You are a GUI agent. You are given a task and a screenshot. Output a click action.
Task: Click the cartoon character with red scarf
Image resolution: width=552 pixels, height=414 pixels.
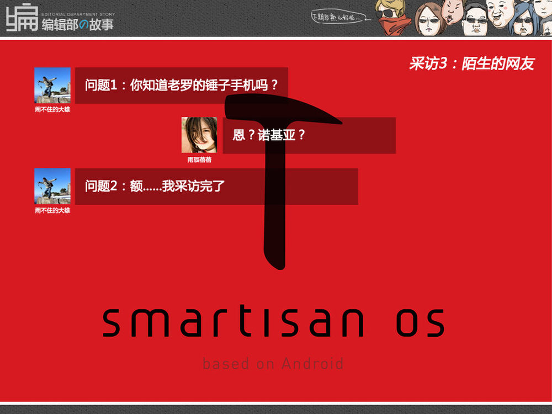(392, 18)
